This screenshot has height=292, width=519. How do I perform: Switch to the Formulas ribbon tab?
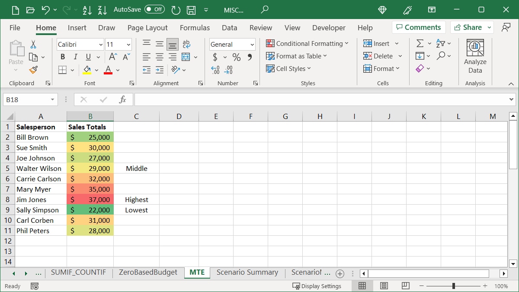(195, 28)
